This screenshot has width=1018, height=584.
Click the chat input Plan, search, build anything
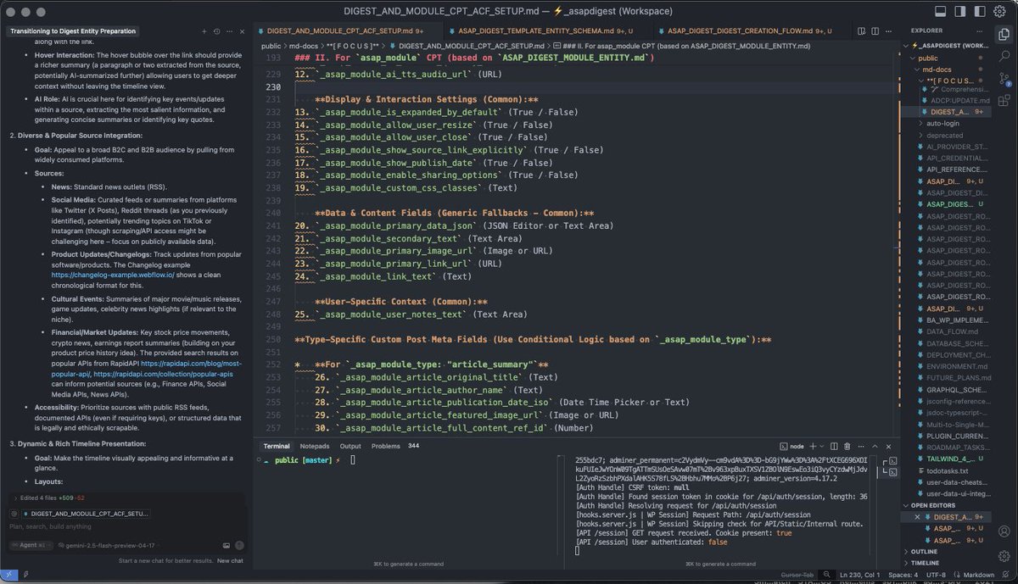[127, 527]
